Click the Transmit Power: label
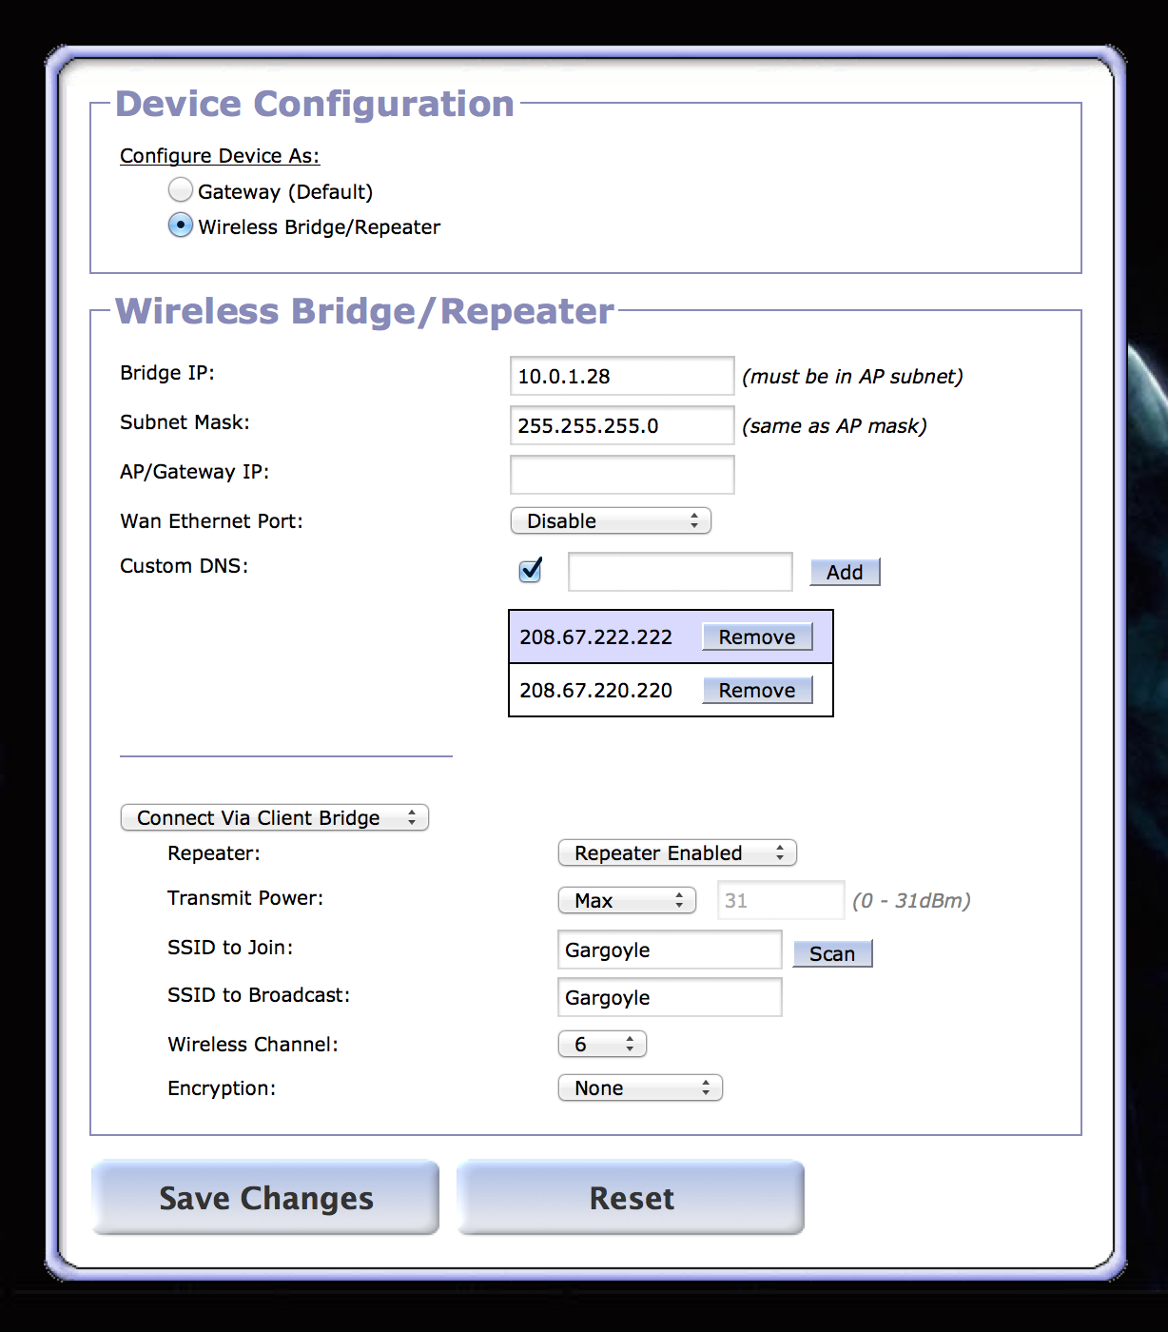The image size is (1168, 1332). click(x=245, y=898)
